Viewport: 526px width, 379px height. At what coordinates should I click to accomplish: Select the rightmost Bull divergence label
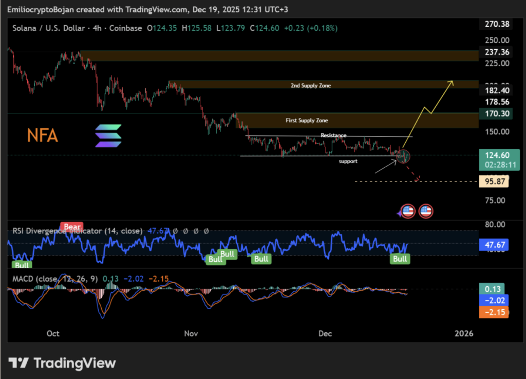400,259
